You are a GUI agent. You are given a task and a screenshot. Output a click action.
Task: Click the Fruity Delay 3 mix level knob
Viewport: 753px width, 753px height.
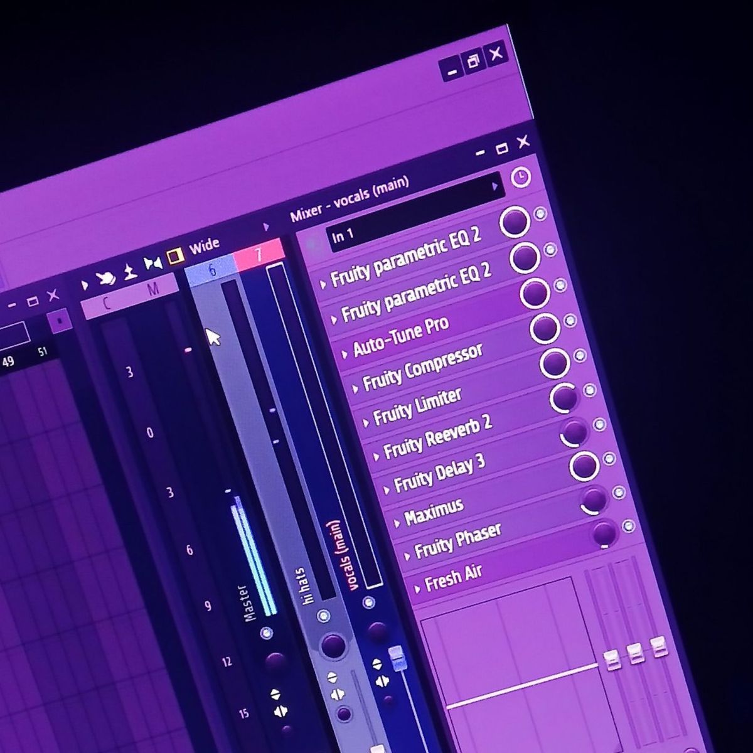pyautogui.click(x=574, y=432)
